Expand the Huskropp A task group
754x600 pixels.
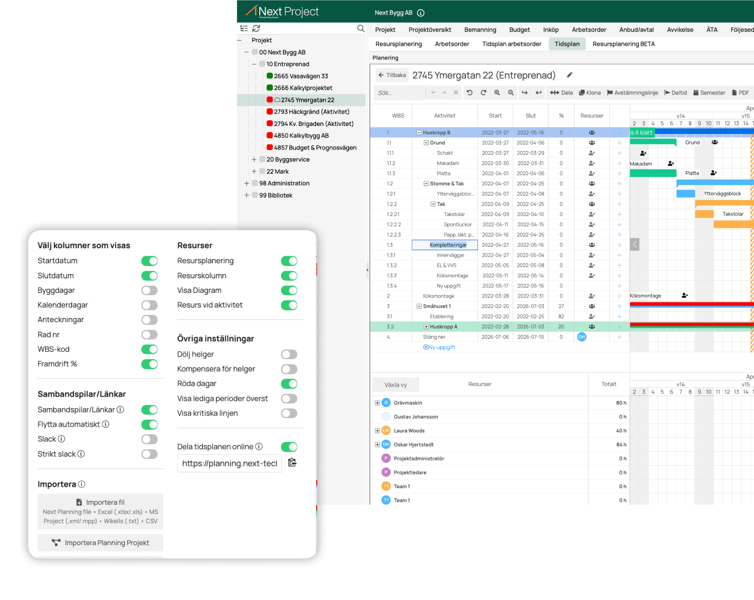[x=426, y=326]
